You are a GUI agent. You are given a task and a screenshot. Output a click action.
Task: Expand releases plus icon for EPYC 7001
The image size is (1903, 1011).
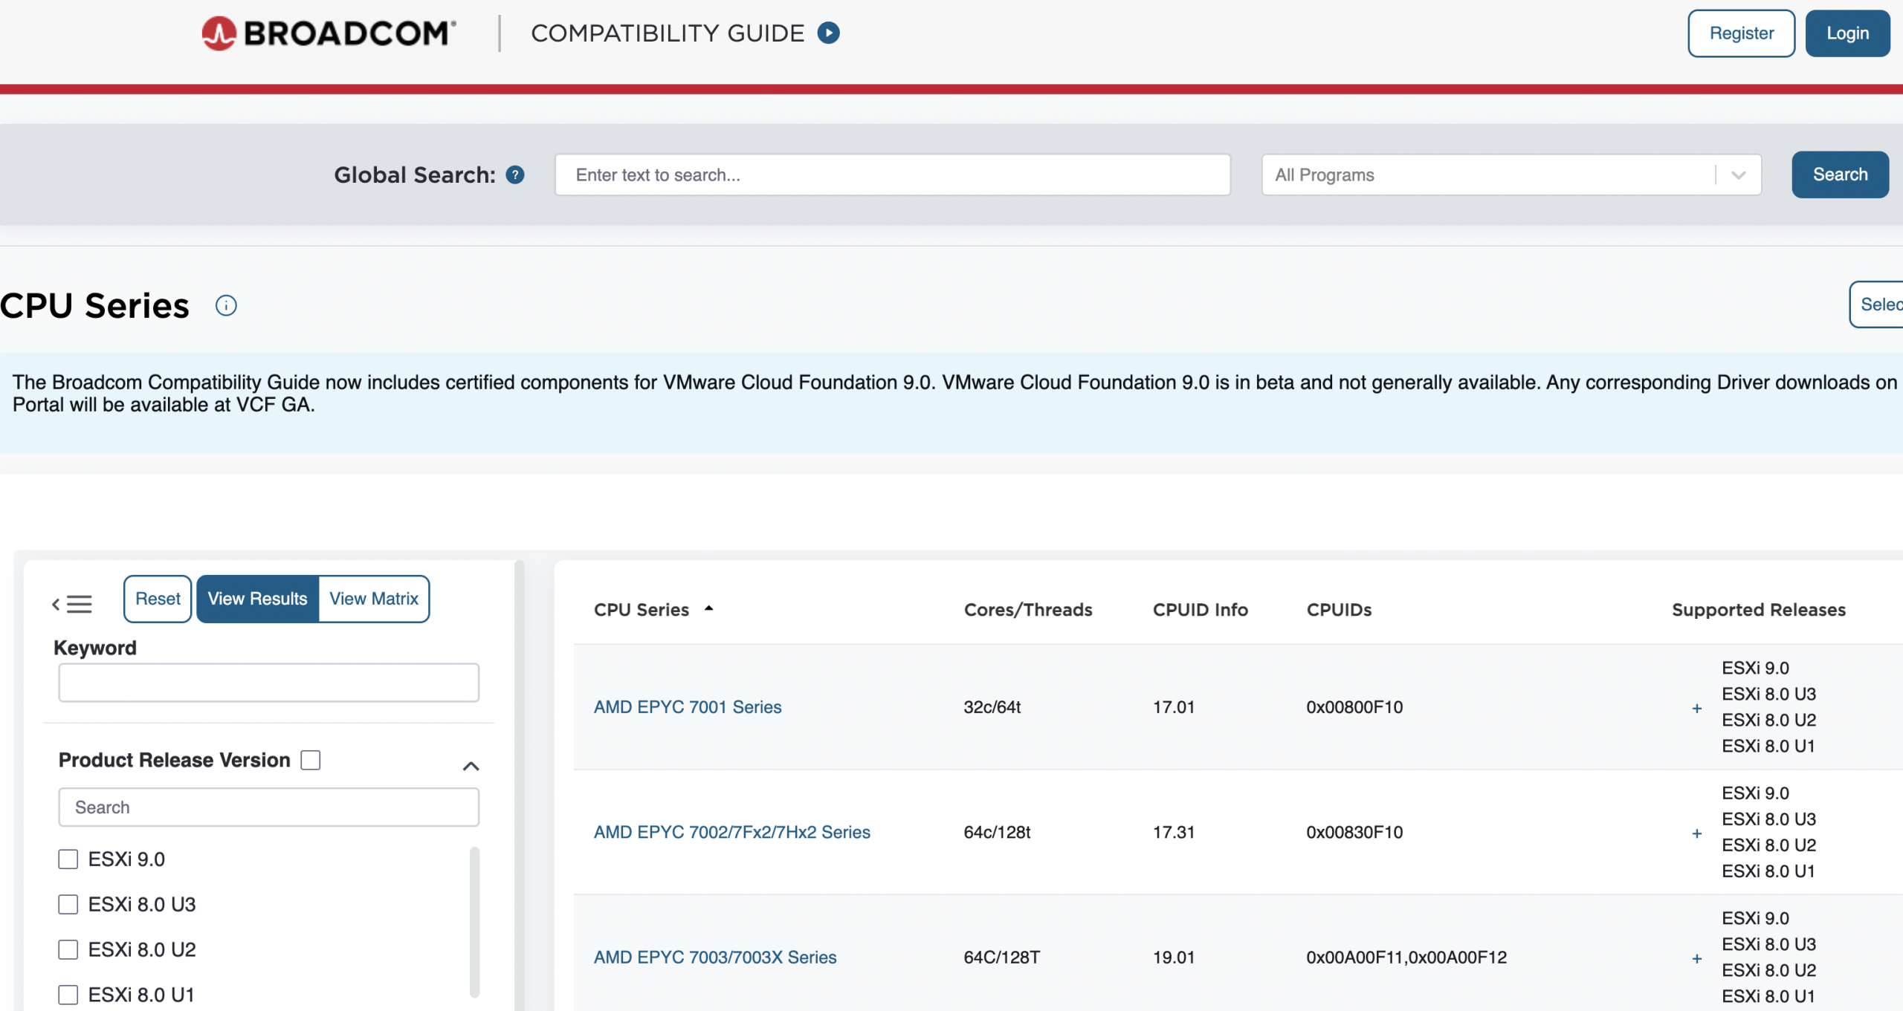(1696, 708)
